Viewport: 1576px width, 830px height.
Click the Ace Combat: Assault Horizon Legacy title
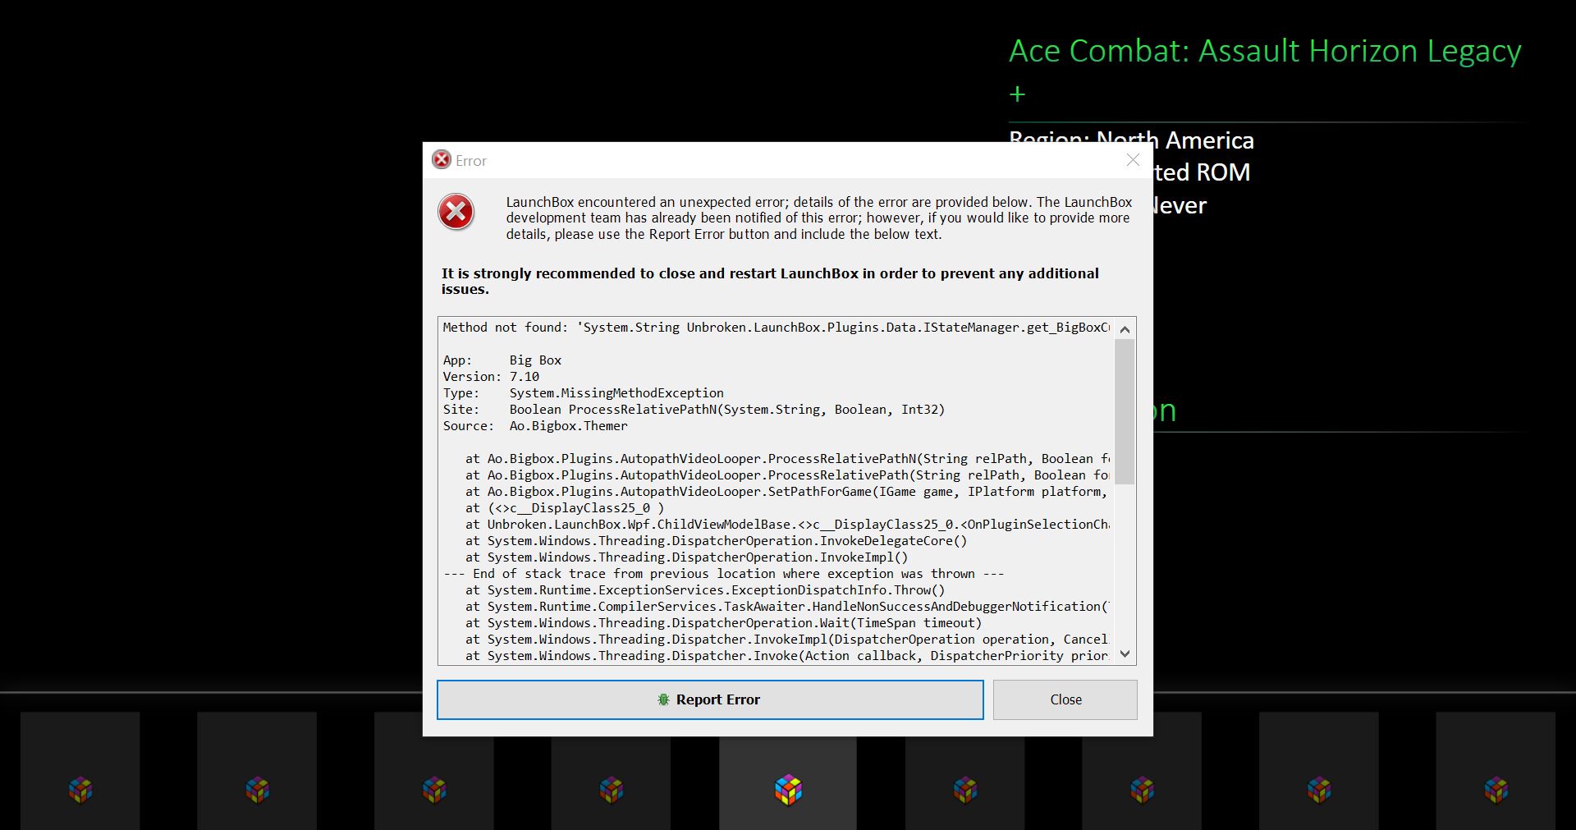[x=1264, y=51]
